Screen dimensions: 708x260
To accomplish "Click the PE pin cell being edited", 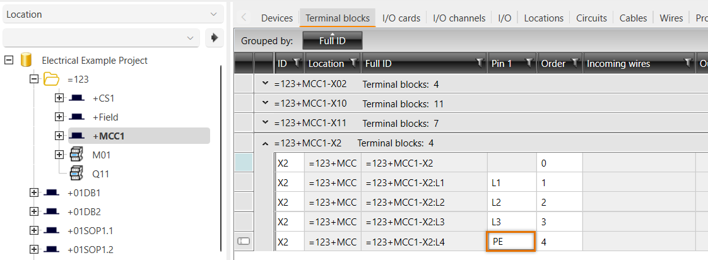I will [511, 240].
